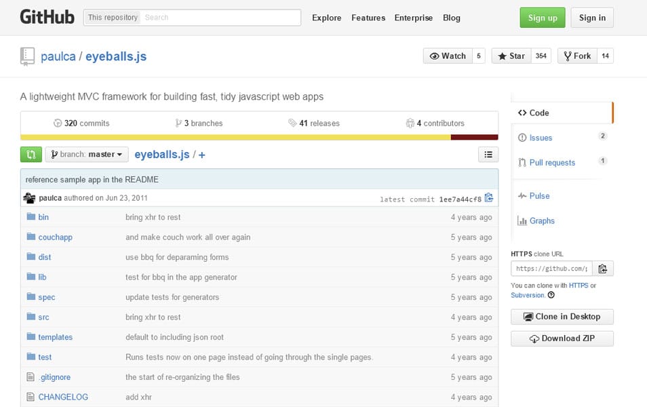
Task: Click the CHANGELOG file icon
Action: click(x=31, y=397)
